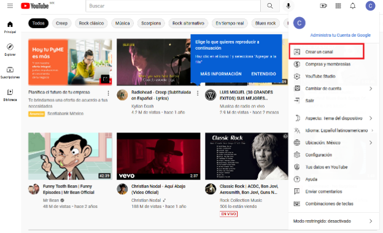
Task: Open Configuración from account menu
Action: tap(334, 155)
